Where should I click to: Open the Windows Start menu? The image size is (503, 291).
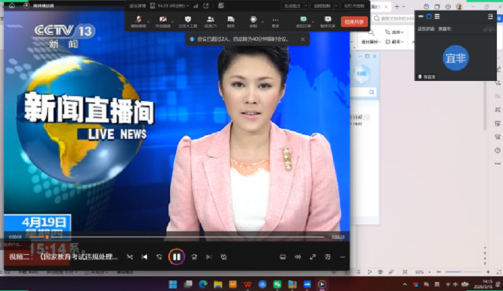tap(173, 284)
